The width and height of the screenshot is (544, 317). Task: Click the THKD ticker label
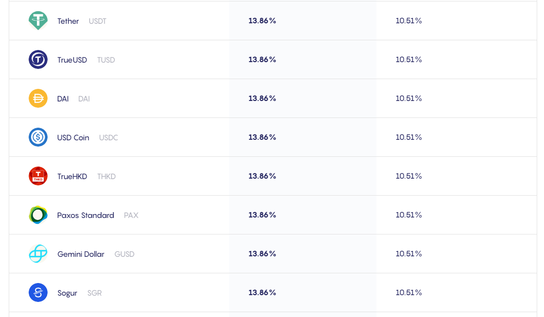(106, 177)
